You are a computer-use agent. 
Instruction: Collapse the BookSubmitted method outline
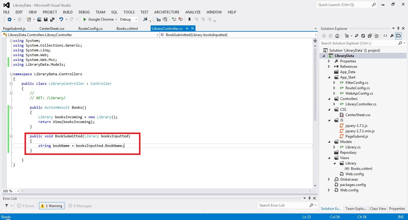[x=11, y=136]
